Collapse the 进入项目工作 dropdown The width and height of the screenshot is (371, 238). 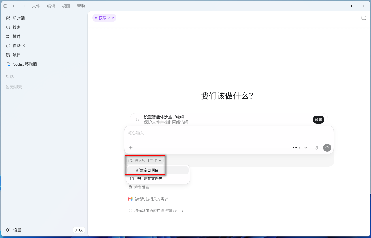tap(145, 160)
